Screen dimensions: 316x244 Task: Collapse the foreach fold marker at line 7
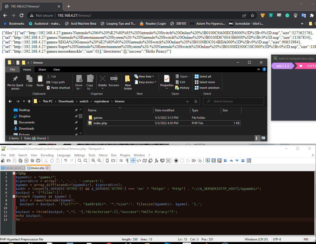point(14,197)
